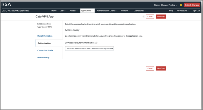Click the Type: Generic OIDC text

pyautogui.click(x=44, y=27)
